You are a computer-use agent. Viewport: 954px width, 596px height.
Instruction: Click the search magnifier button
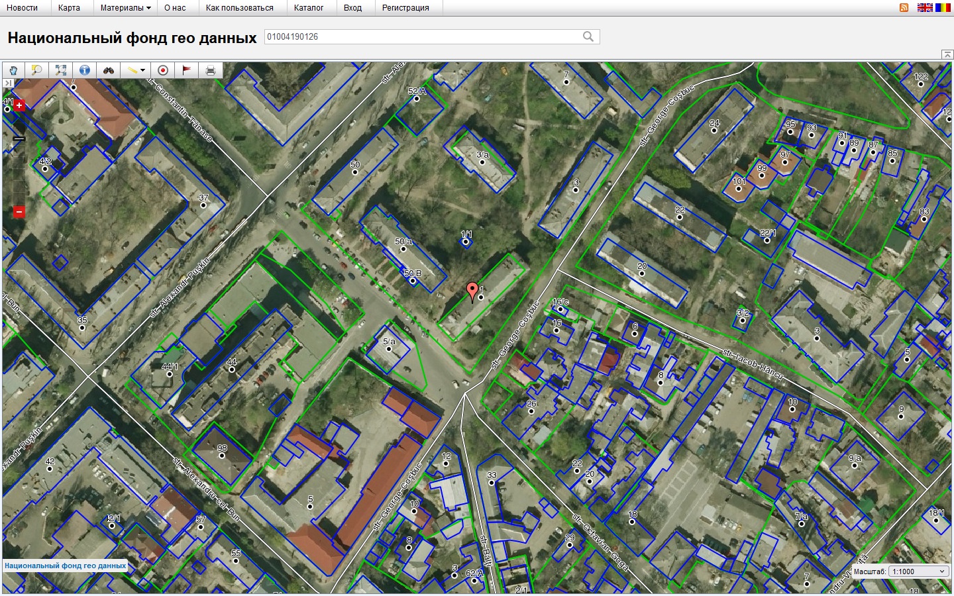588,37
